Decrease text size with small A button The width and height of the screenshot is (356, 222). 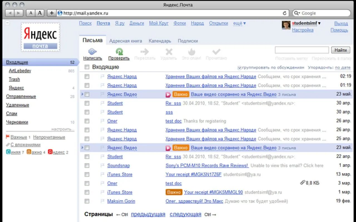(x=31, y=13)
